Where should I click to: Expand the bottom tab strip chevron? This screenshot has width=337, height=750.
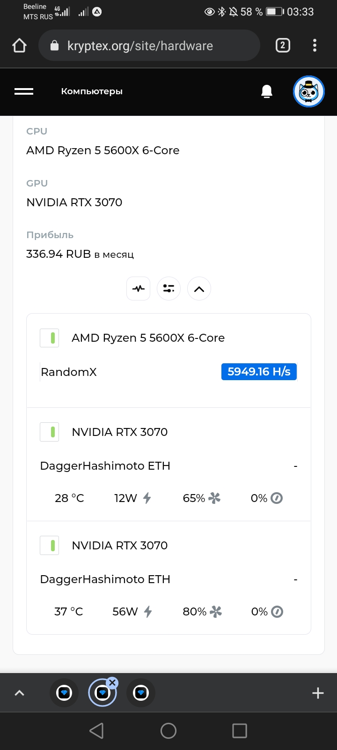[20, 693]
